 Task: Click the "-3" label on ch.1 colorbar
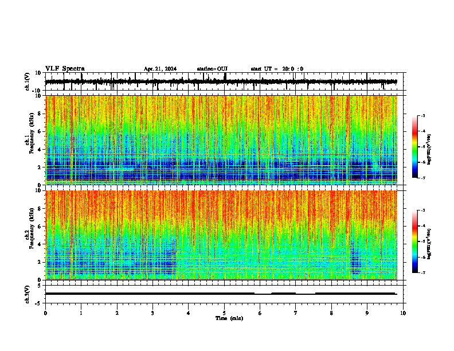coord(423,115)
